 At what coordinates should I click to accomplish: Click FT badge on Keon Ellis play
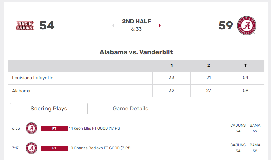tap(54, 129)
